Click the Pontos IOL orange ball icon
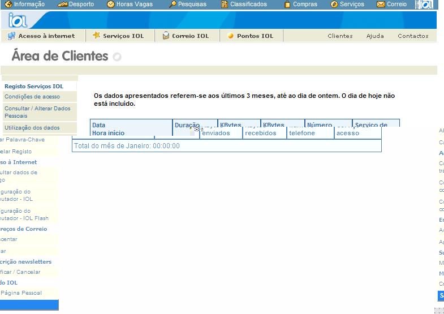444x314 pixels. coord(231,36)
